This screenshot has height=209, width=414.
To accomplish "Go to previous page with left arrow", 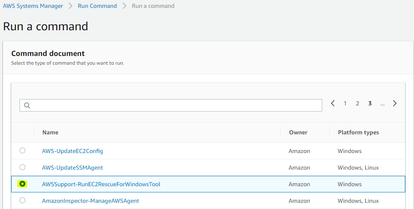I will click(x=333, y=103).
